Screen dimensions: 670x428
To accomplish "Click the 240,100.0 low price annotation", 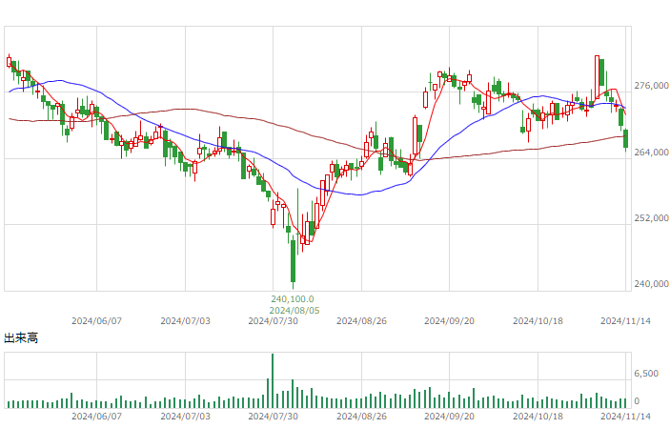I will (293, 299).
